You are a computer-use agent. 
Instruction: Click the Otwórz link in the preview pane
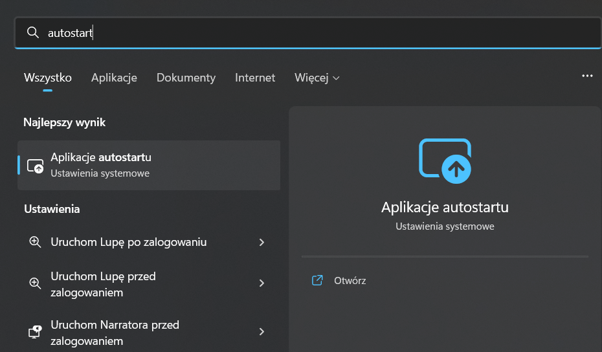click(350, 281)
